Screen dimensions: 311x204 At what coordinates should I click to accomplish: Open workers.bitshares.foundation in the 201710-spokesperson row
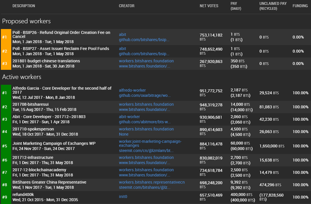pyautogui.click(x=146, y=129)
